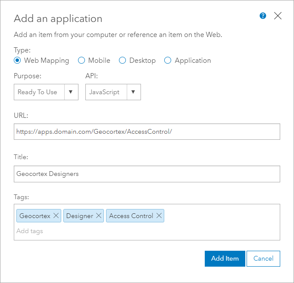Screen dimensions: 294x283
Task: Click the Tags: field label
Action: pyautogui.click(x=22, y=197)
